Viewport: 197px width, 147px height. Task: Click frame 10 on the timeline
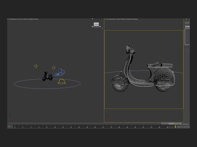(x=55, y=127)
